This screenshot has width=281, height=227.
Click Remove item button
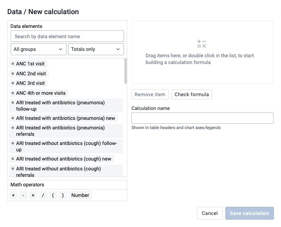point(150,94)
